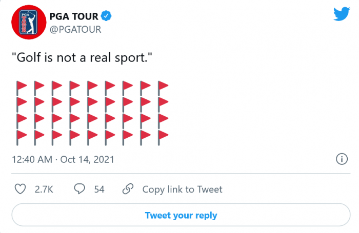This screenshot has width=359, height=233.
Task: Click the 2.7K likes count
Action: [x=44, y=189]
